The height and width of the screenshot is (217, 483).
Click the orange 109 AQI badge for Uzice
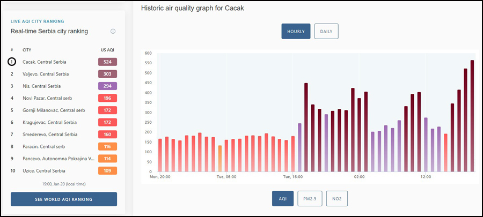[107, 170]
